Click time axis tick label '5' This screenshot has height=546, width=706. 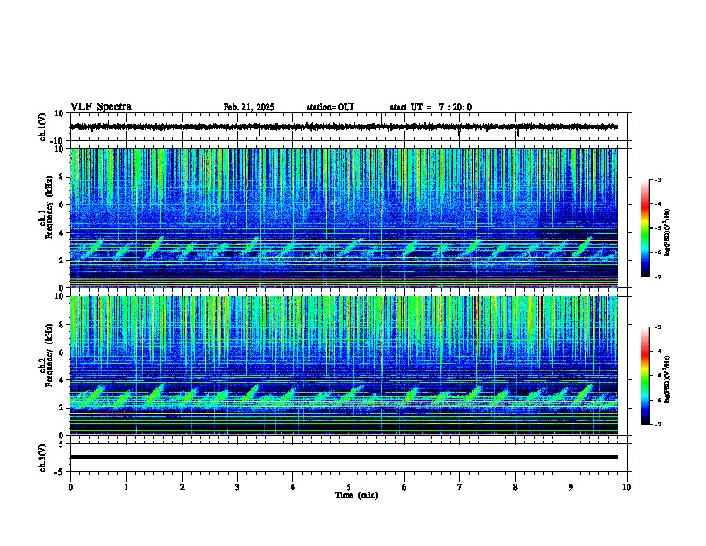coord(349,487)
